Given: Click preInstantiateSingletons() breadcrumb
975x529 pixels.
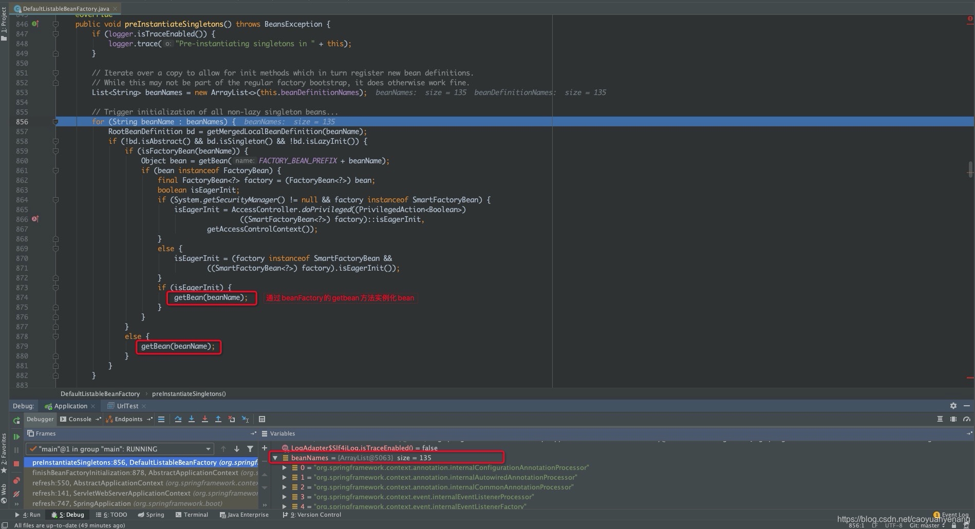Looking at the screenshot, I should coord(189,394).
